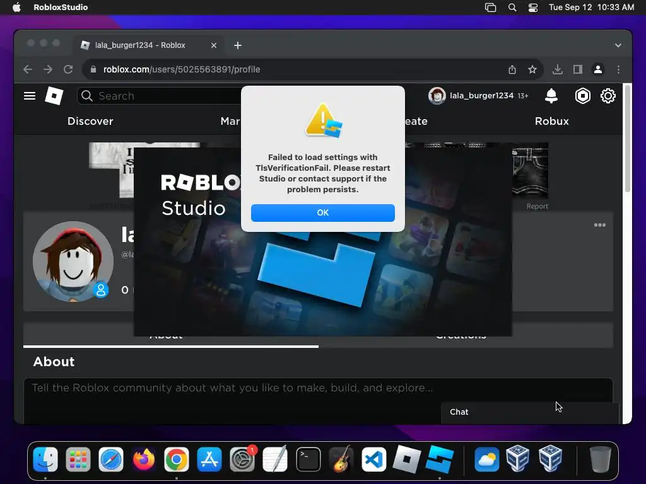Open Finder from the dock

click(45, 459)
